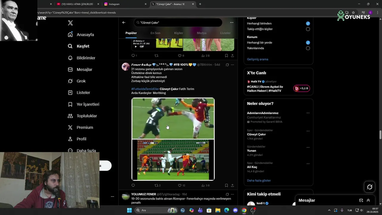Open more options for AdımlarınAdımlarımız trend
Screen dimensions: 382x215
(308, 113)
